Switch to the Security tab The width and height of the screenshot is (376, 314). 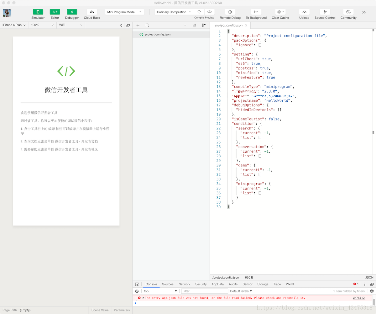[x=201, y=284]
